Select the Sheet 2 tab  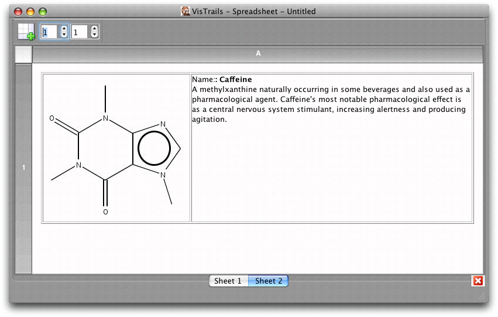coord(268,281)
